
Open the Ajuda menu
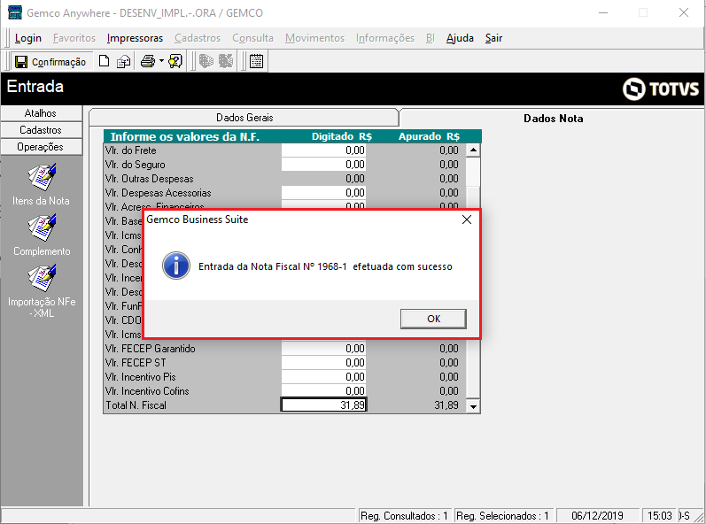[460, 38]
